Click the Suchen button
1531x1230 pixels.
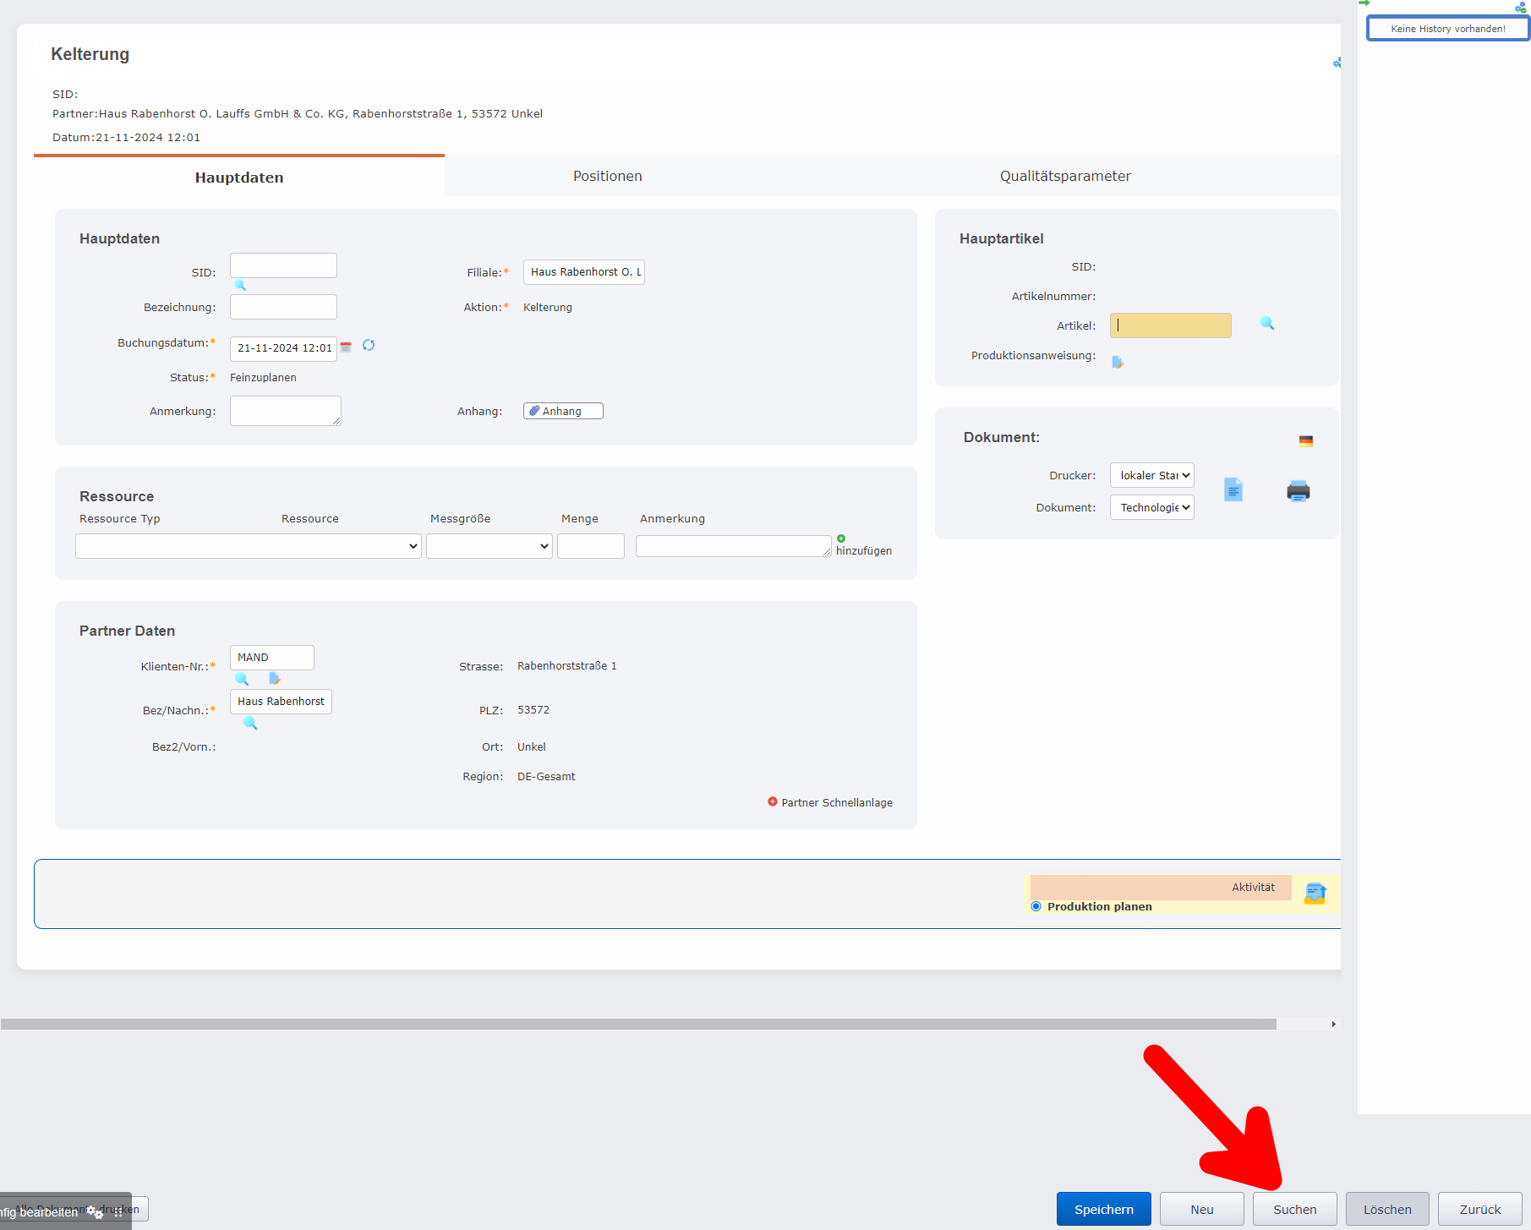click(x=1294, y=1209)
